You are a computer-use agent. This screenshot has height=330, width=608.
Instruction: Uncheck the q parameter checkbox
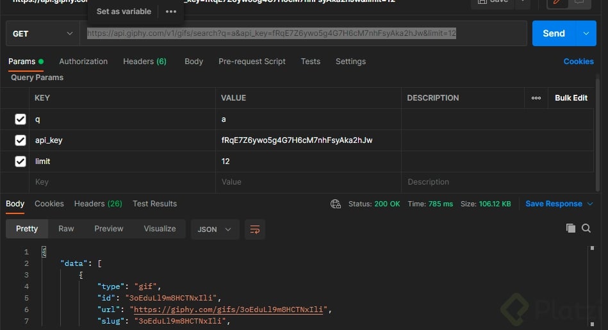(x=21, y=119)
